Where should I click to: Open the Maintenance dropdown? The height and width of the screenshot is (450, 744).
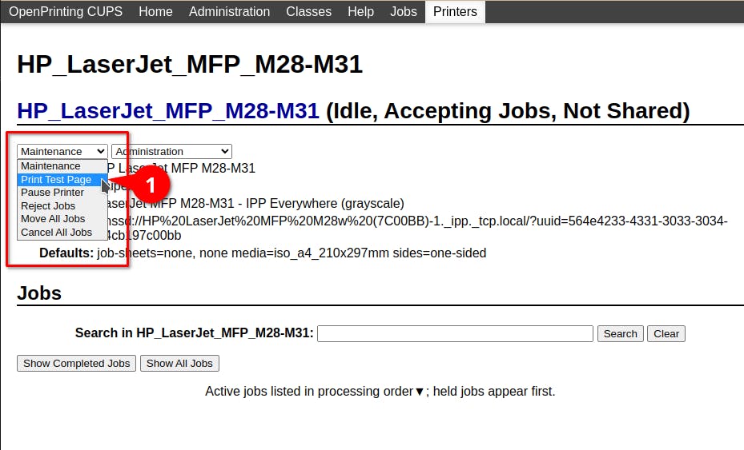coord(62,152)
